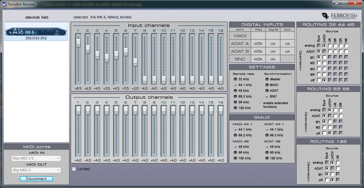Image resolution: width=364 pixels, height=188 pixels.
Task: Set synchronization to Master
Action: [267, 79]
